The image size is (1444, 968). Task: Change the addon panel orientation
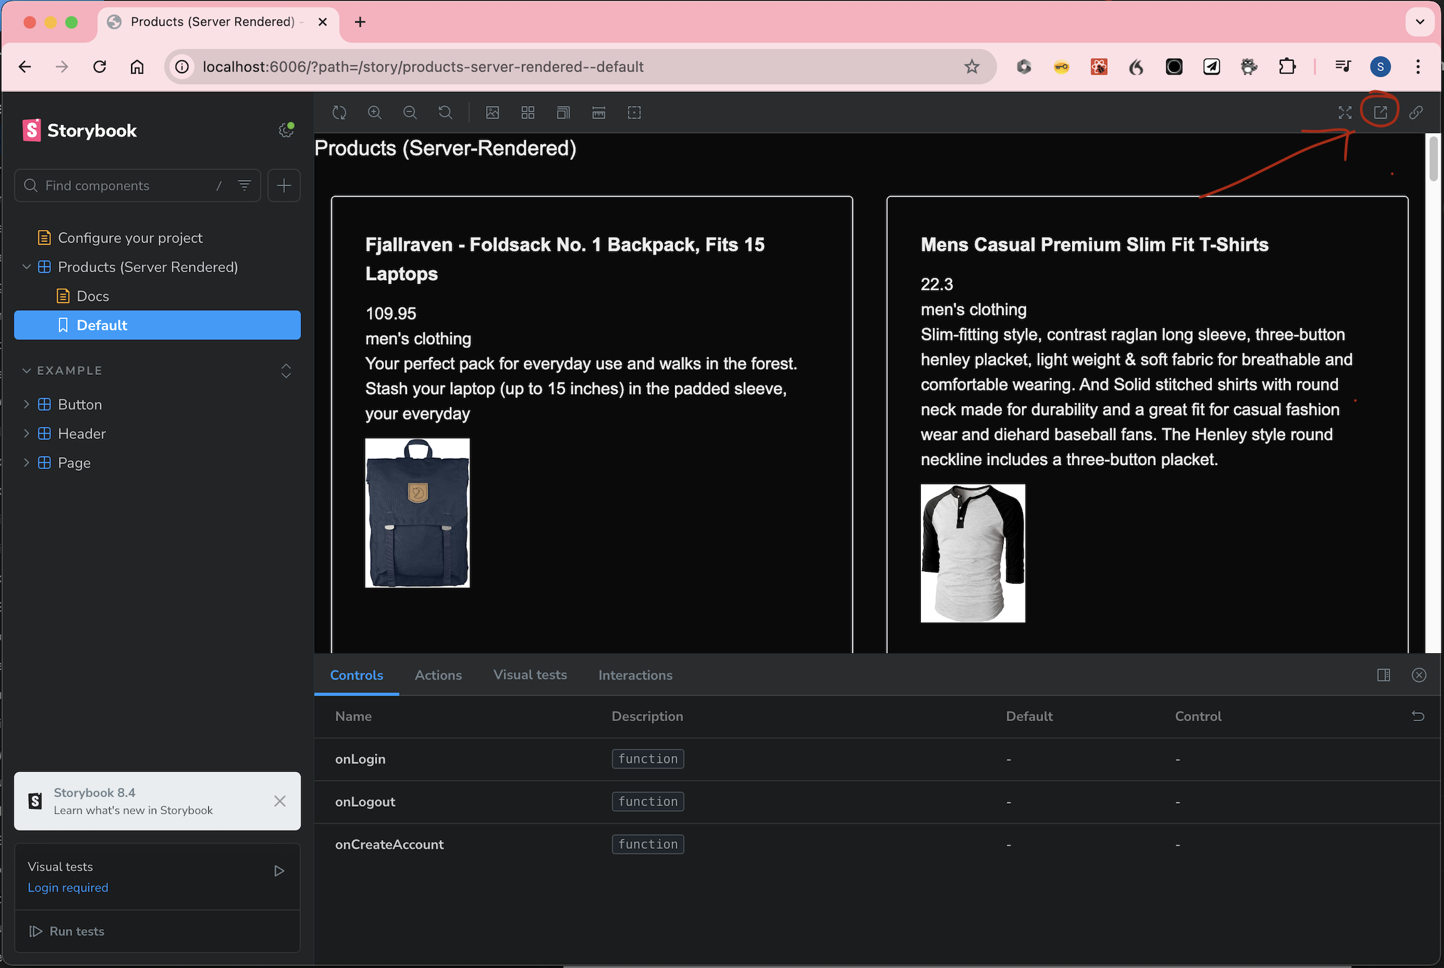click(1384, 675)
